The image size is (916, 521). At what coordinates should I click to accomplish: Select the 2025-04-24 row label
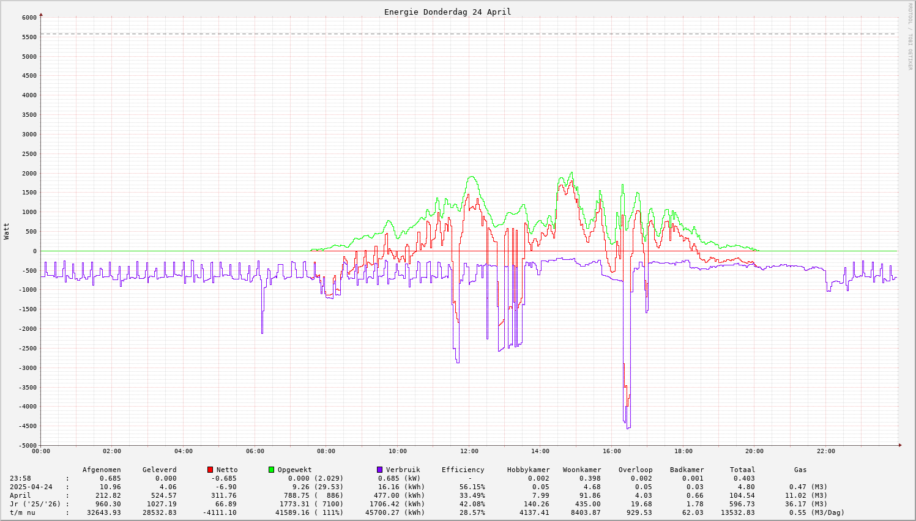tap(31, 487)
